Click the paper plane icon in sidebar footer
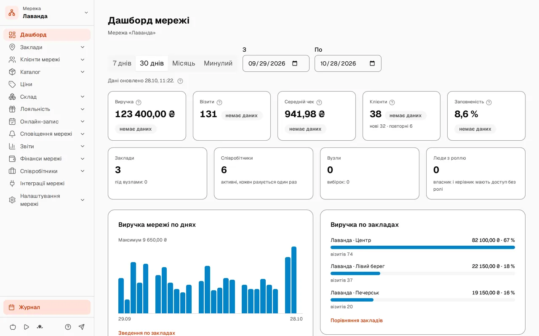 tap(82, 327)
